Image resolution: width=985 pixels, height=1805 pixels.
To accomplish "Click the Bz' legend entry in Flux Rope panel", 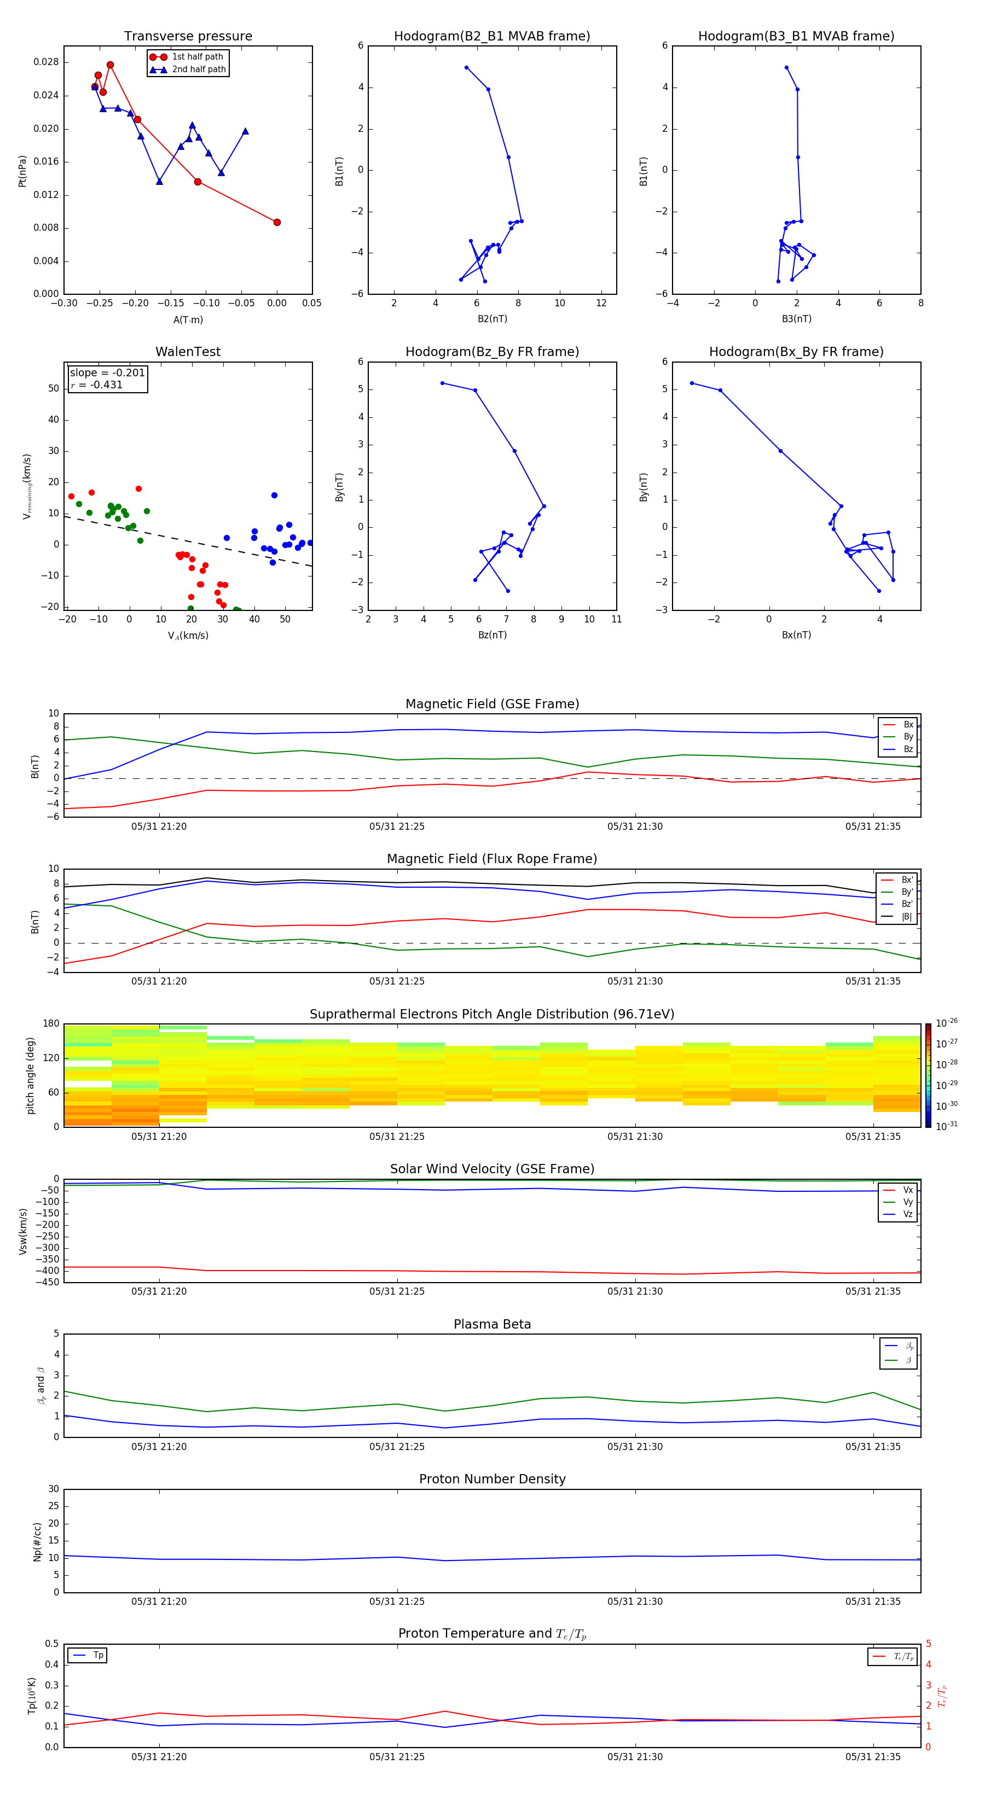I will click(897, 904).
